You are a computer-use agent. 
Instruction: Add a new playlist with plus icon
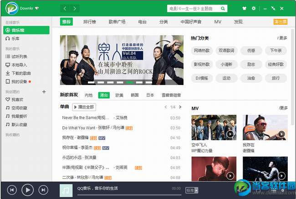(44, 92)
